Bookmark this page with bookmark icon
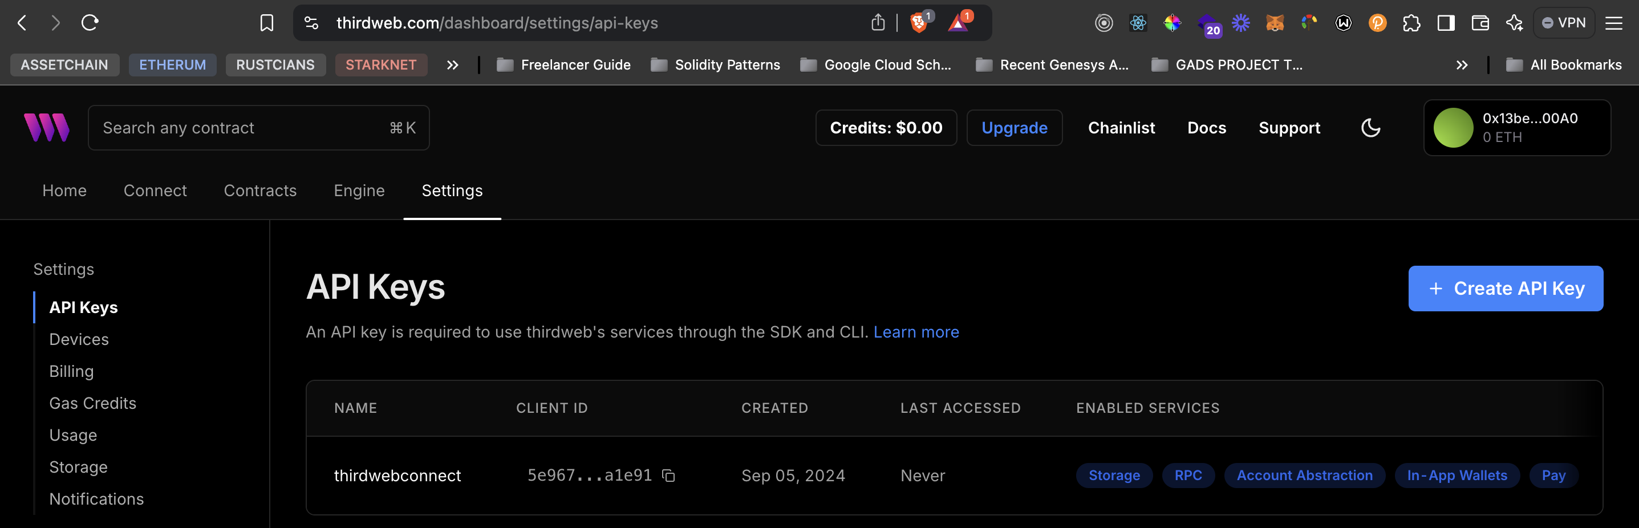Viewport: 1639px width, 528px height. 266,23
